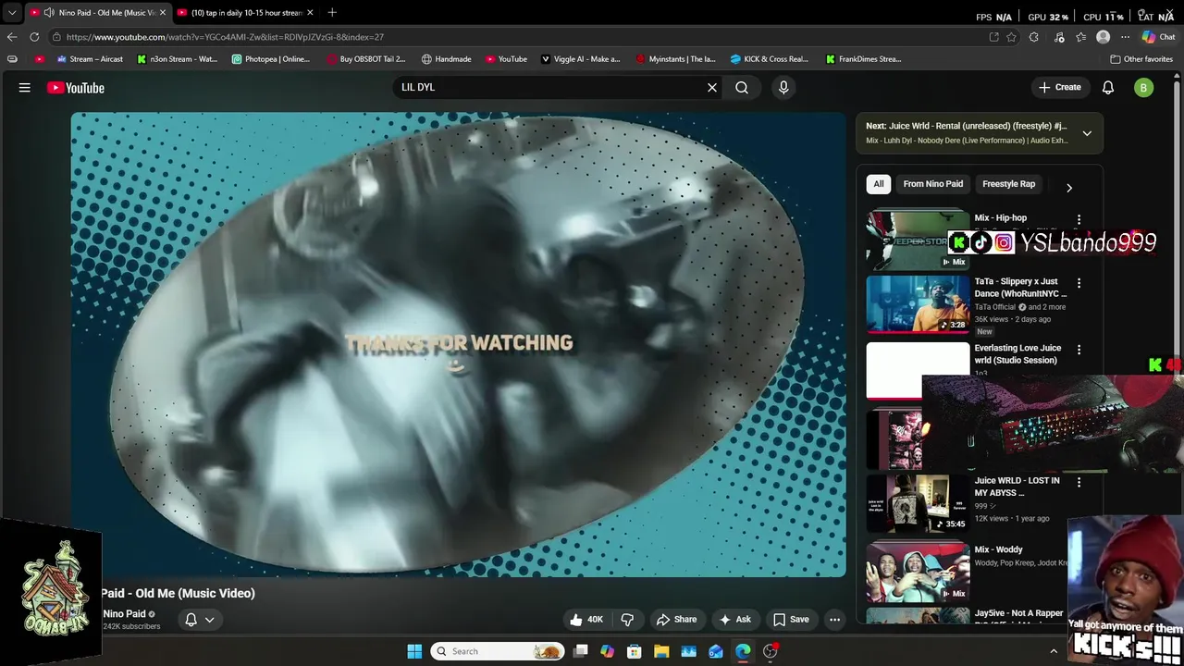The width and height of the screenshot is (1184, 666).
Task: Open browser extensions puzzle icon
Action: click(x=1034, y=37)
